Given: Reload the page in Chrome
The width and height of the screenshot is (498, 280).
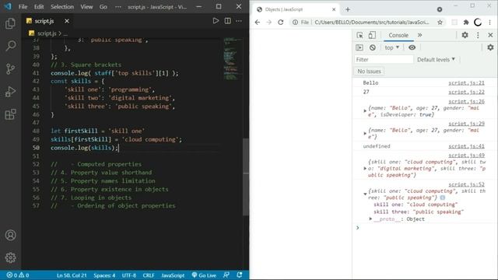Looking at the screenshot, I should 280,23.
